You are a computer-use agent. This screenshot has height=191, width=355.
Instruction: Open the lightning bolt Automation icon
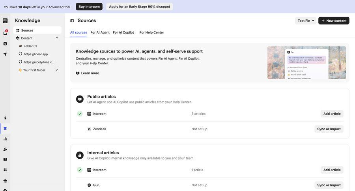coord(5,118)
